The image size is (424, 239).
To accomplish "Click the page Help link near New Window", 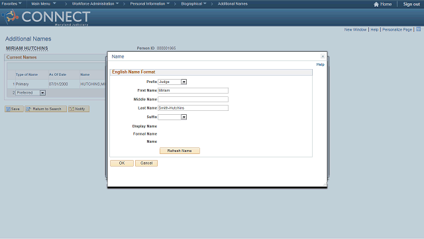I will tap(374, 29).
